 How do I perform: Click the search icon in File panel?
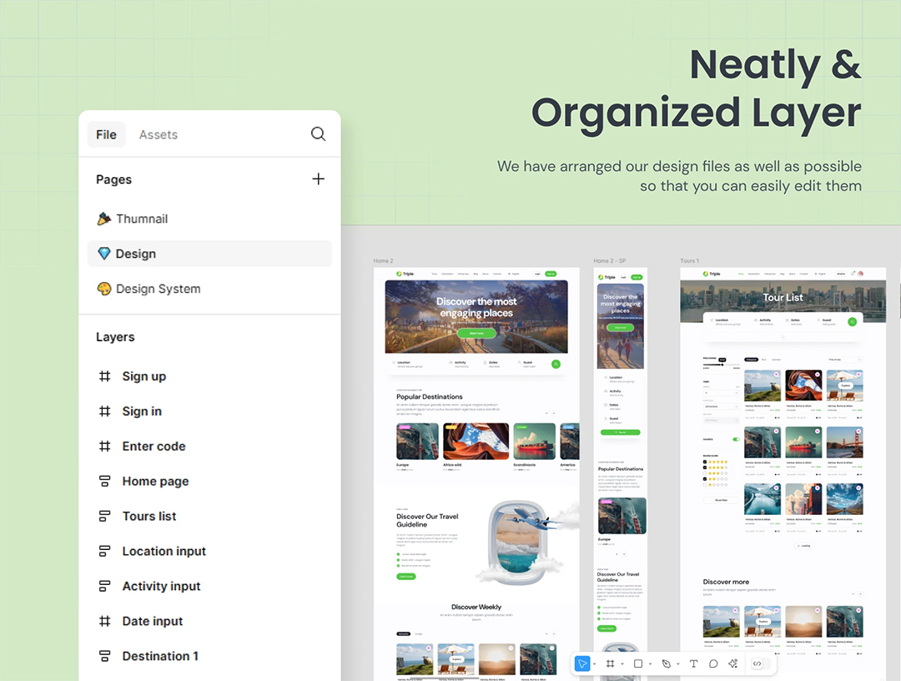click(318, 134)
